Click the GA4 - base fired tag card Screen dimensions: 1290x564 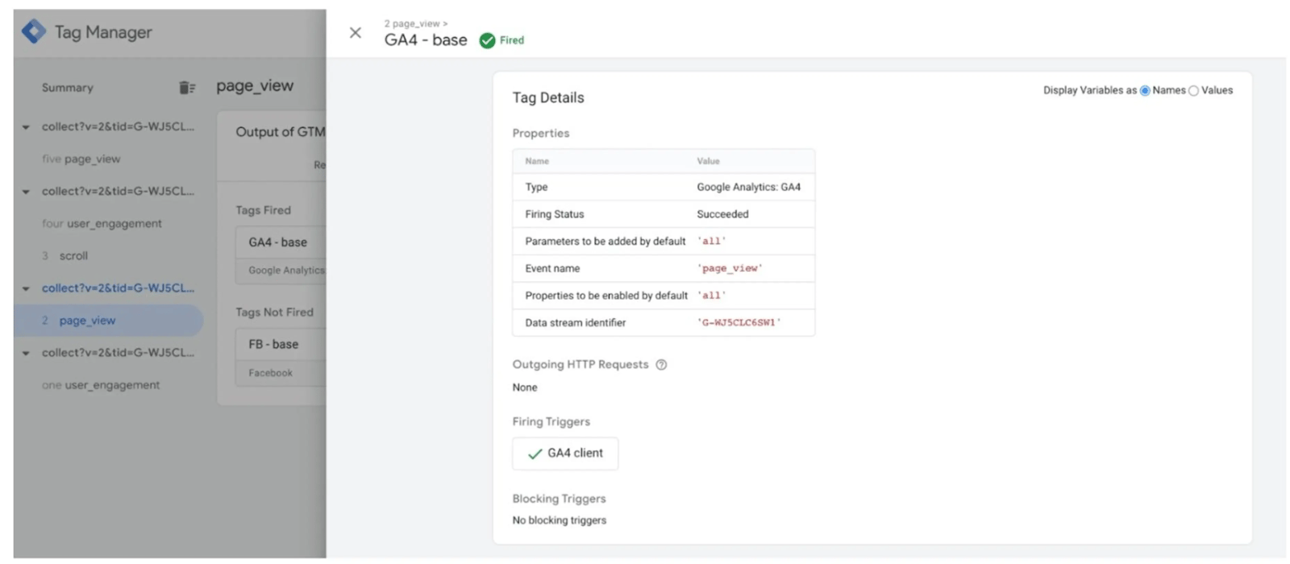[281, 255]
